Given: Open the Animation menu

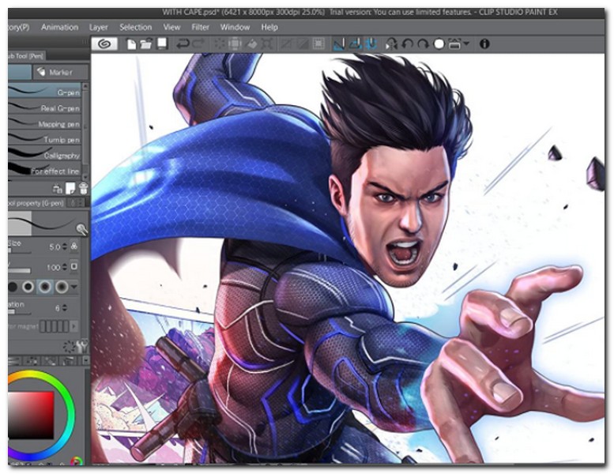Looking at the screenshot, I should pyautogui.click(x=59, y=27).
